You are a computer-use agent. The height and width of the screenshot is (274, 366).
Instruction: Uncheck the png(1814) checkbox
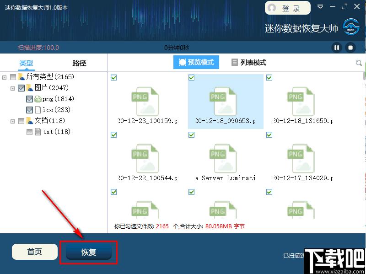click(29, 99)
